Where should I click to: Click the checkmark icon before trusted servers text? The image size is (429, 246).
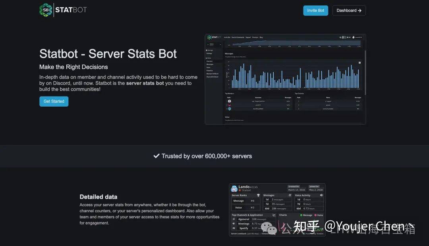pyautogui.click(x=157, y=156)
